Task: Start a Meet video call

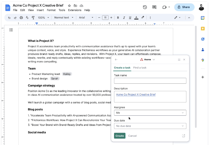Action: point(164,7)
